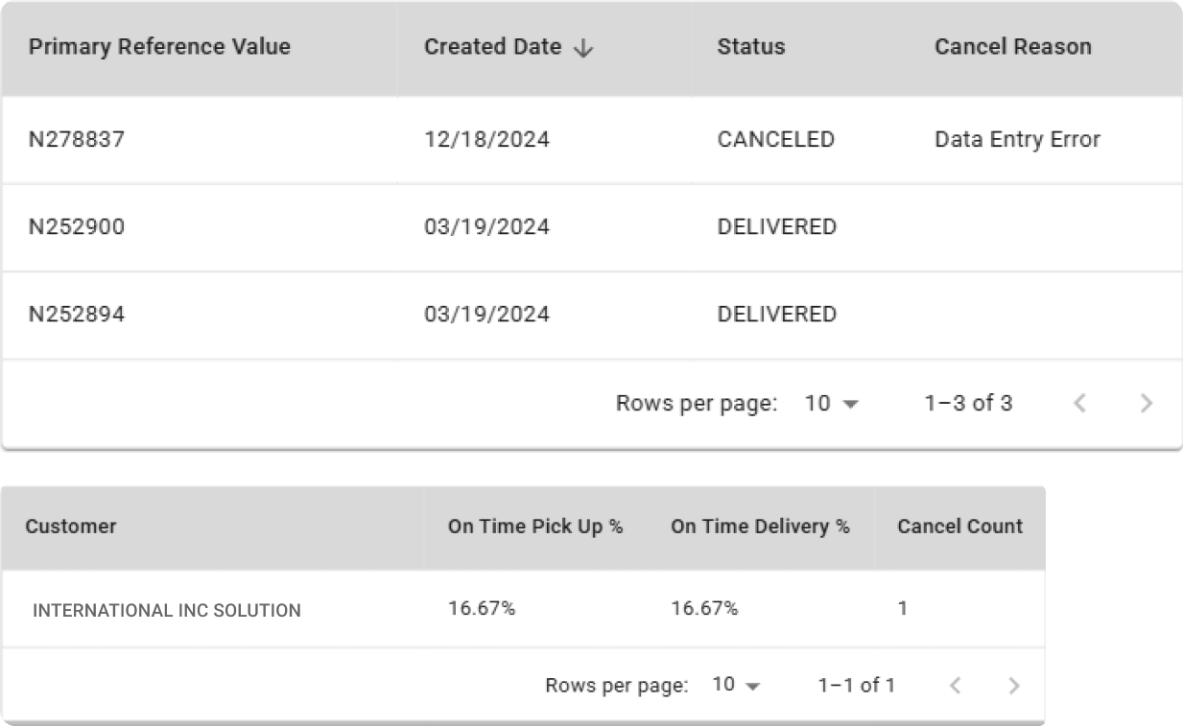Click the Data Entry Error cancel reason cell

(1017, 139)
